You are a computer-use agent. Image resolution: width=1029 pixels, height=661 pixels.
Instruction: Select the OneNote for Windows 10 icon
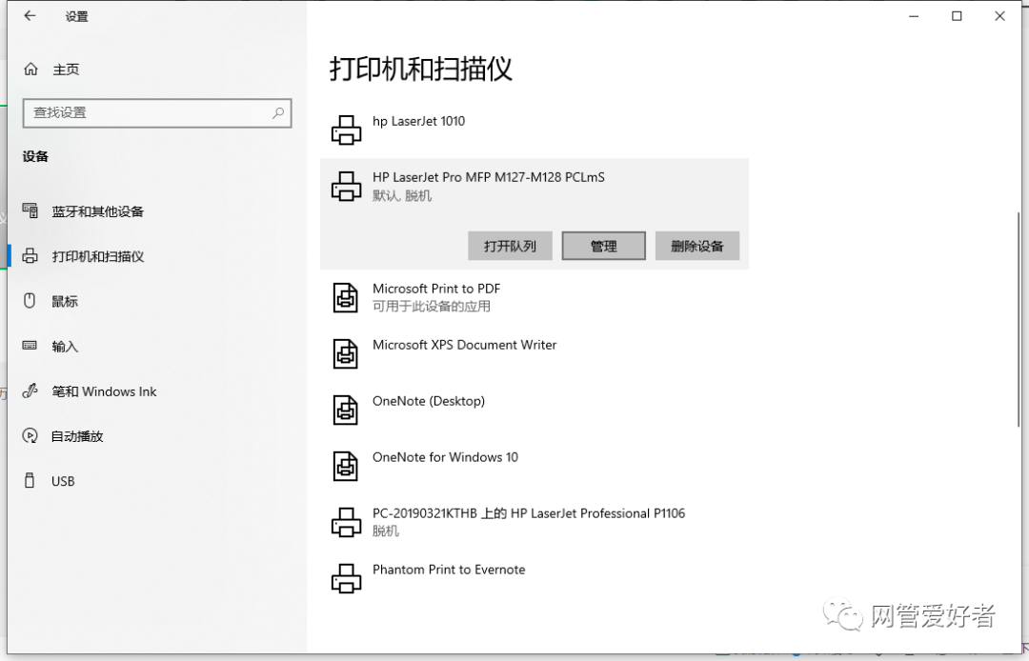346,467
